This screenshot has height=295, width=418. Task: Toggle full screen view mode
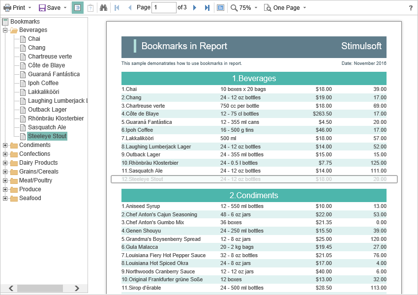[x=220, y=7]
